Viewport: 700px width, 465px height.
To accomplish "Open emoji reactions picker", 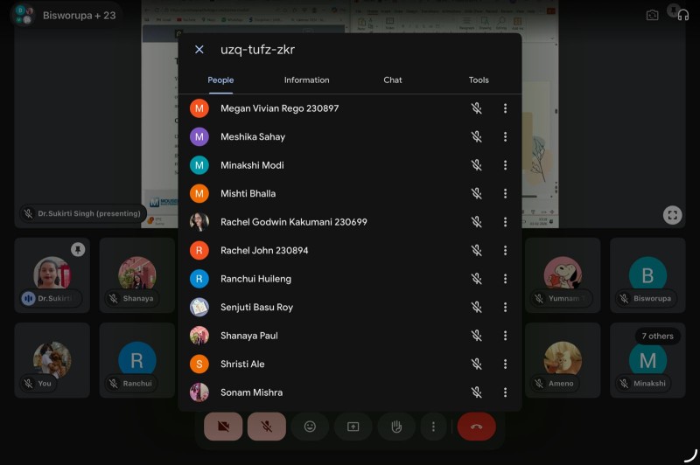I will (x=310, y=427).
